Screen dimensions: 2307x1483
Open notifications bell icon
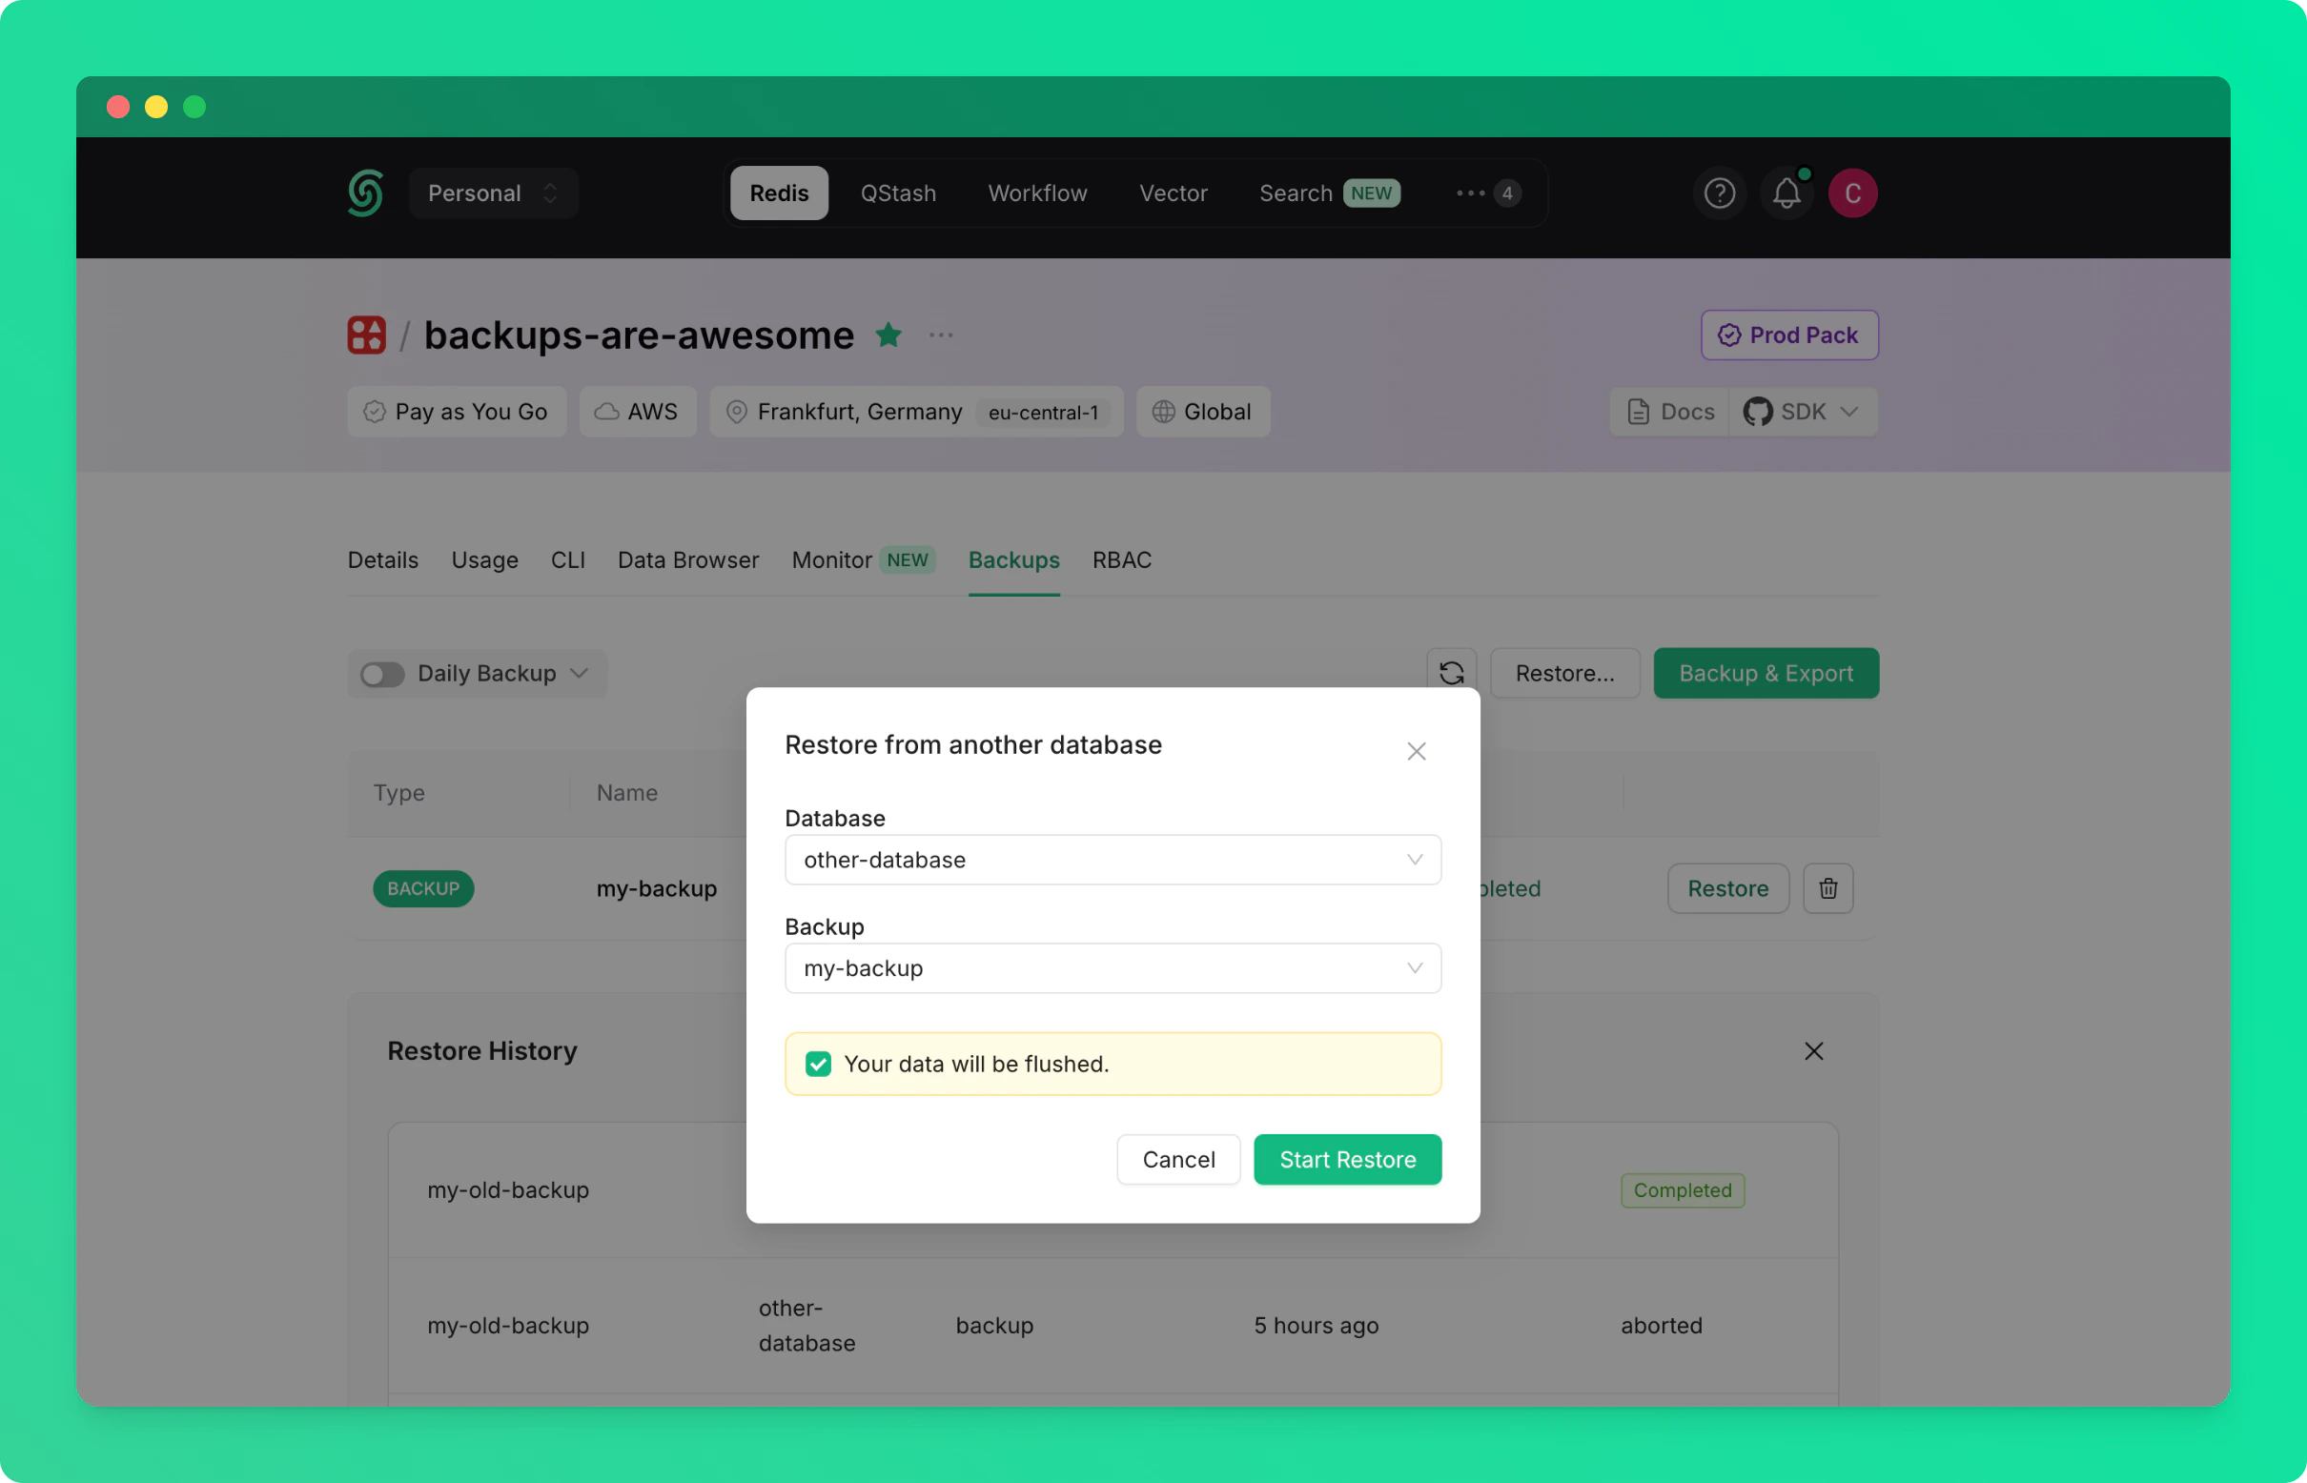click(1786, 193)
